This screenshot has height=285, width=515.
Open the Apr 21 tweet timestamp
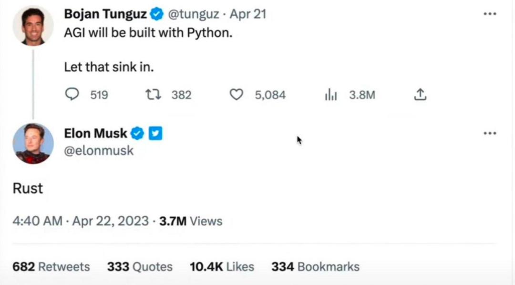[248, 14]
